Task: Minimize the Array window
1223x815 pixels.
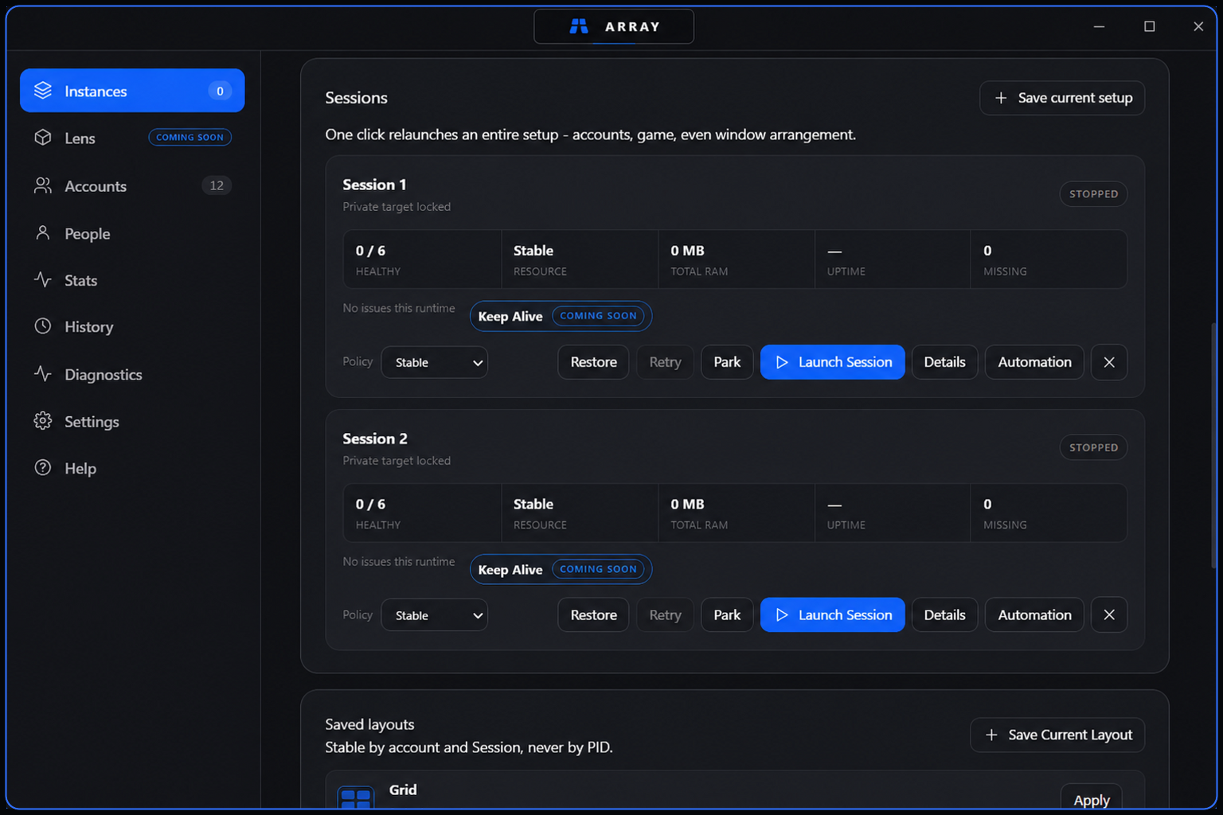Action: (x=1099, y=26)
